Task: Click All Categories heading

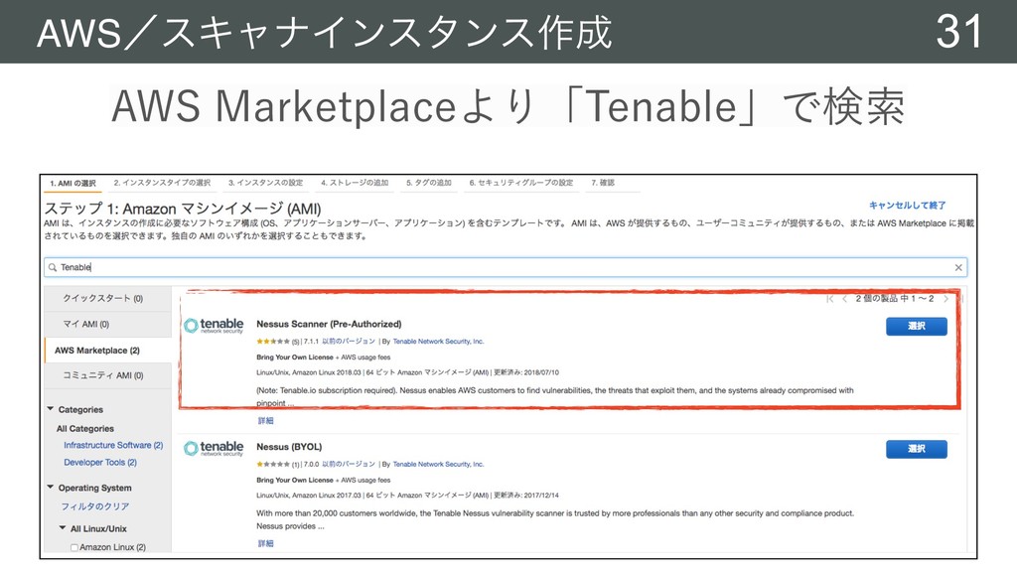Action: 85,429
